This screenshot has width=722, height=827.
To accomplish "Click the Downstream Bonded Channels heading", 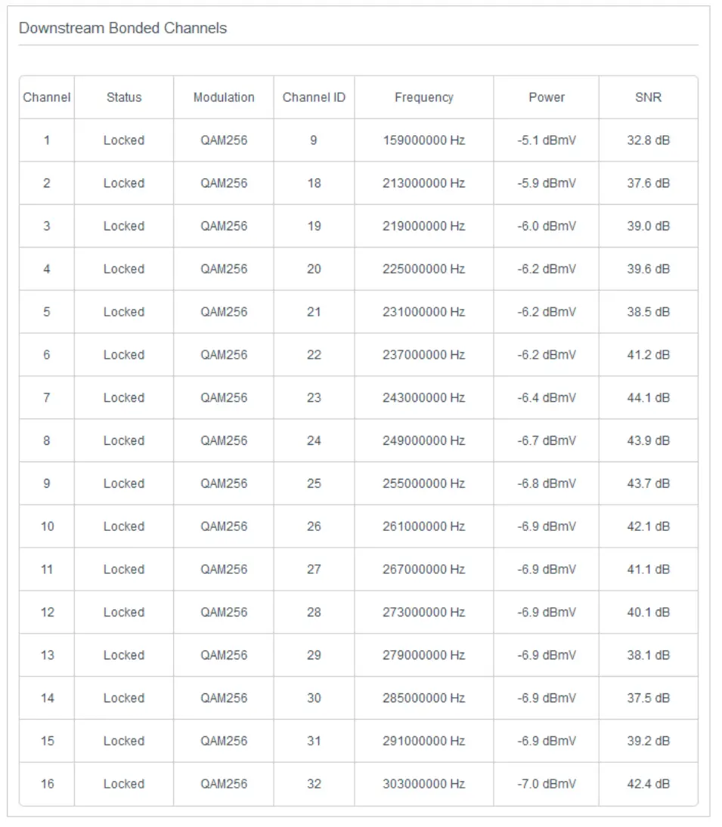I will 122,29.
